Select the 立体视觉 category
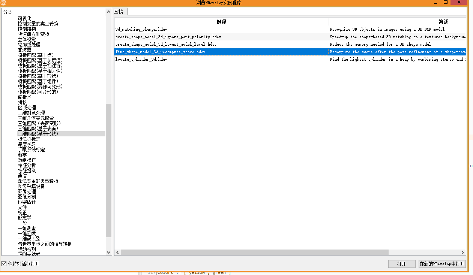The width and height of the screenshot is (473, 275). pos(27,39)
